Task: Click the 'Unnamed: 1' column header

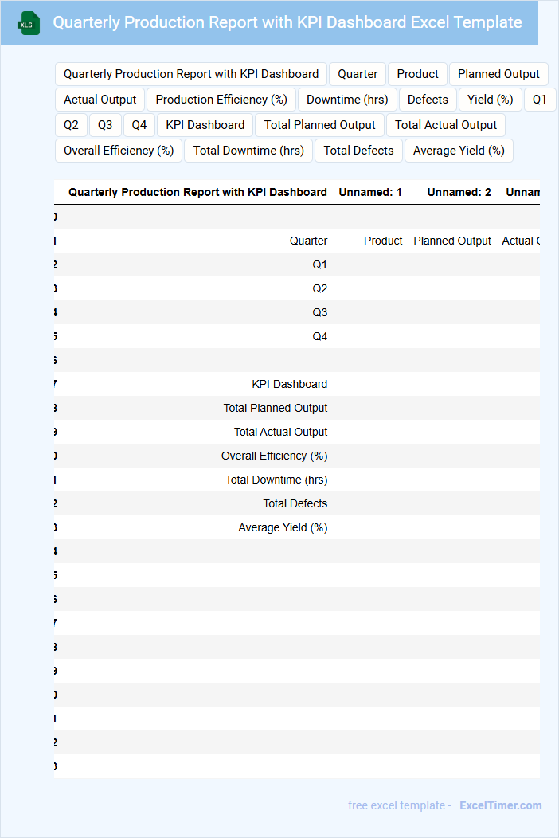Action: (x=370, y=192)
